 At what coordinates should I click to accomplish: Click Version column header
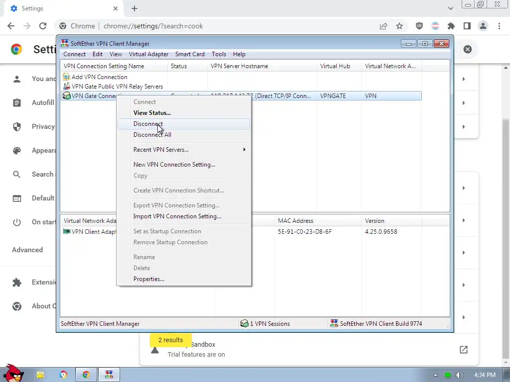(x=391, y=221)
